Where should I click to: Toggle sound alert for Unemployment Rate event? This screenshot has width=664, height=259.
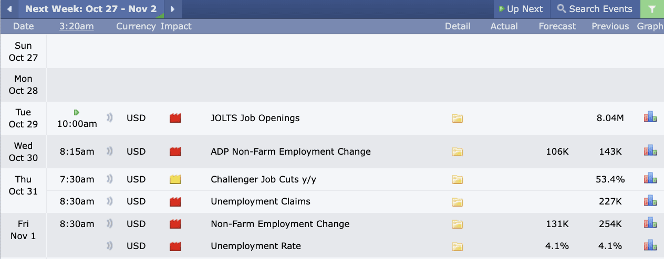pyautogui.click(x=110, y=246)
